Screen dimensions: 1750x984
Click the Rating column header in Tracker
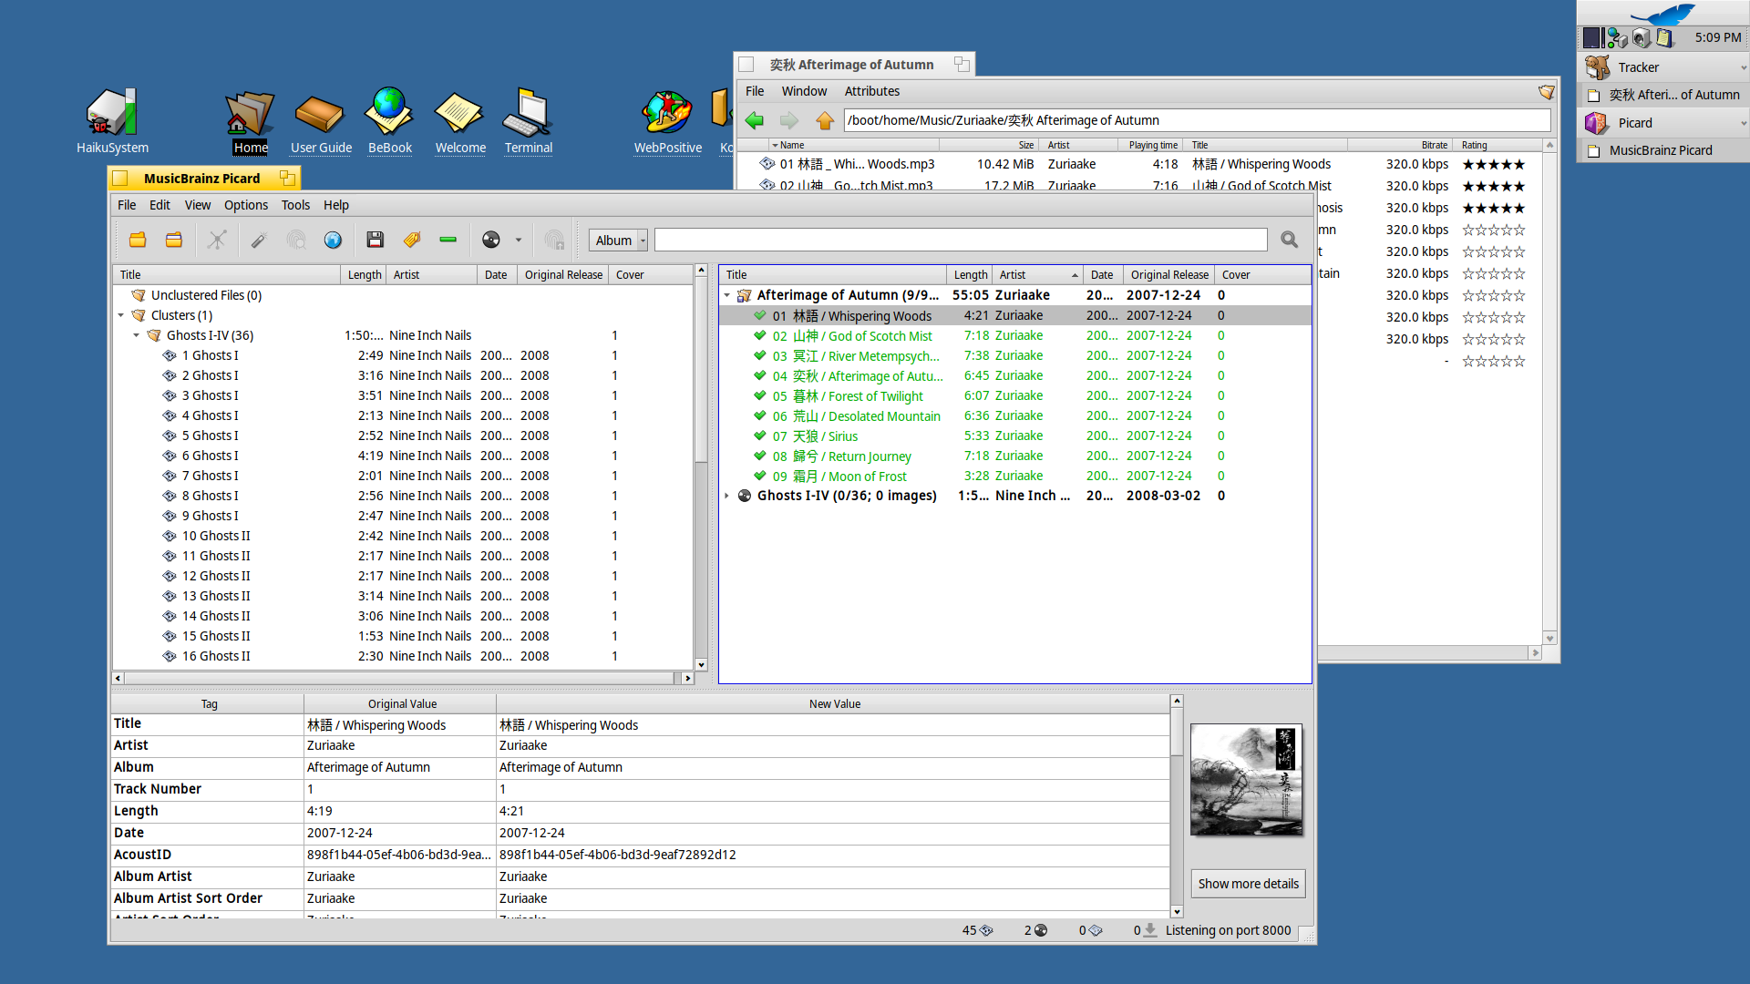pos(1498,145)
